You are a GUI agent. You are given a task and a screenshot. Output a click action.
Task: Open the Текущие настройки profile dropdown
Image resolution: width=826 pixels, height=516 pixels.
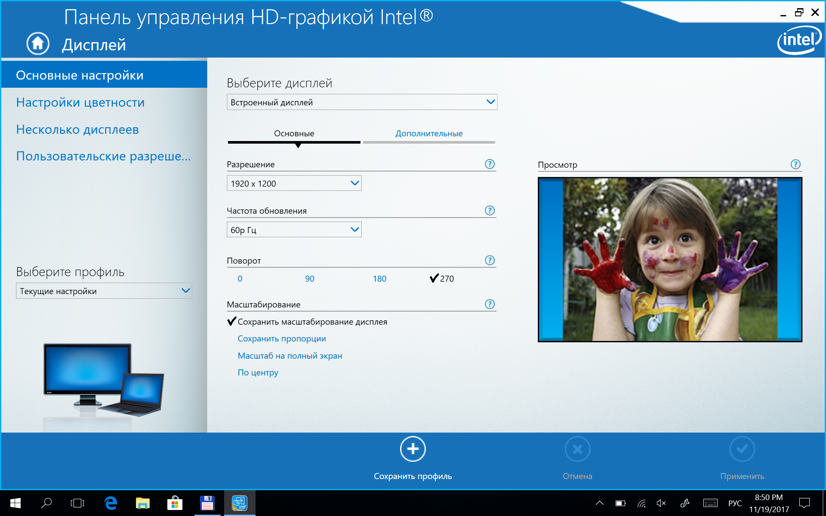104,291
